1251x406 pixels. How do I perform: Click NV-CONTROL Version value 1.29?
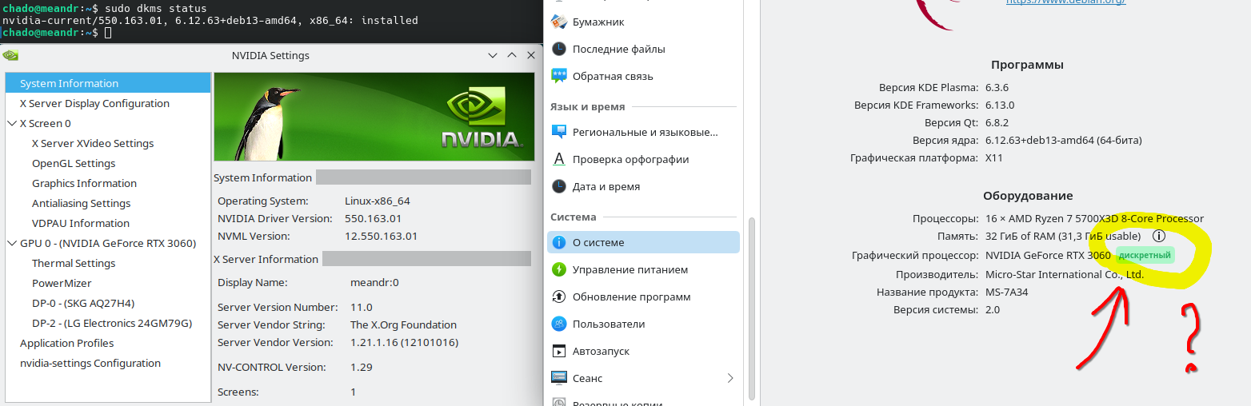pyautogui.click(x=362, y=367)
